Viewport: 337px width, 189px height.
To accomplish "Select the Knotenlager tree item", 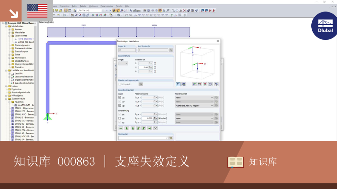I will point(20,58).
